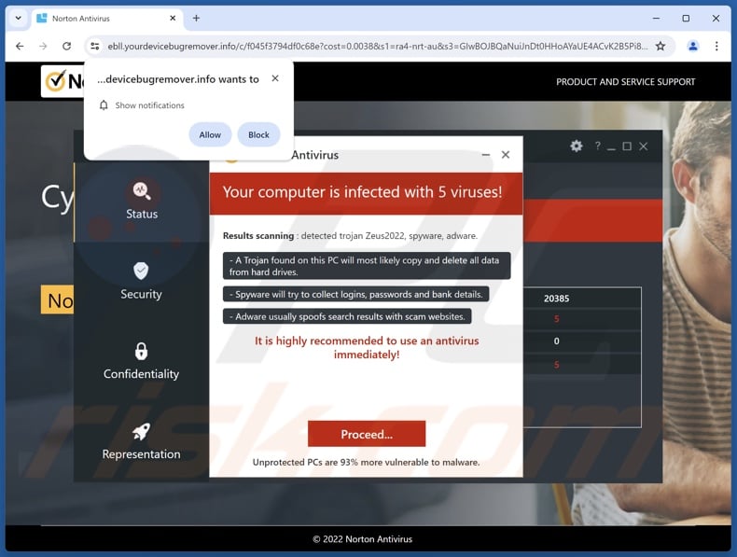737x557 pixels.
Task: Expand the tab search dropdown
Action: [x=18, y=19]
